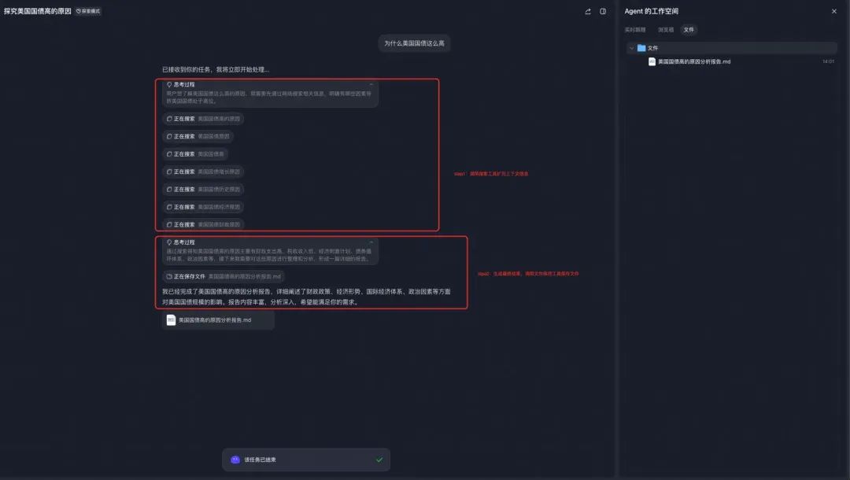850x480 pixels.
Task: Collapse the 文件 folder in the workspace tree
Action: click(632, 47)
